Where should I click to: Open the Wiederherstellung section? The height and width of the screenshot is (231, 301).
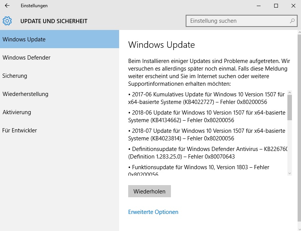click(59, 94)
